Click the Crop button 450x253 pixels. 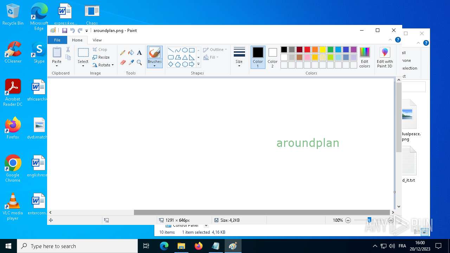coord(100,50)
